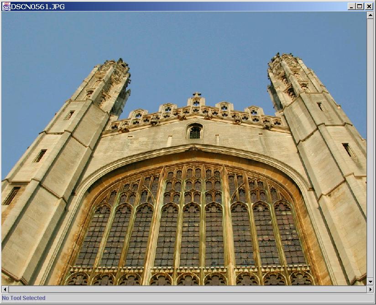376x305 pixels.
Task: Click the small arched window below the cross
Action: (x=195, y=131)
